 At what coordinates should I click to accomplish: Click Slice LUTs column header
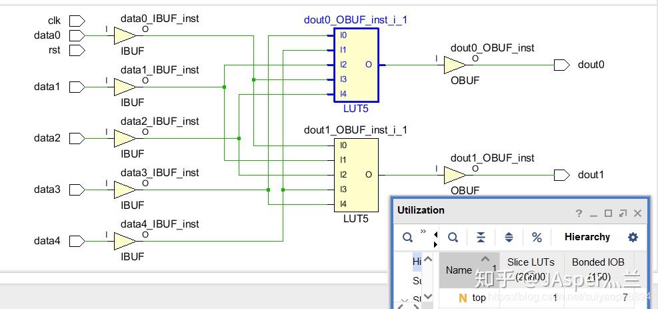[532, 270]
